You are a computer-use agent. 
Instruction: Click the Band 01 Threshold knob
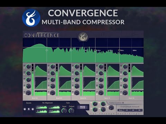[28, 80]
